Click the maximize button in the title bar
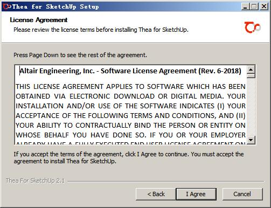Image resolution: width=271 pixels, height=208 pixels. click(254, 6)
